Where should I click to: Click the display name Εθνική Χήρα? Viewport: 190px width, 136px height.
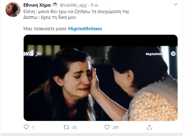tap(37, 5)
